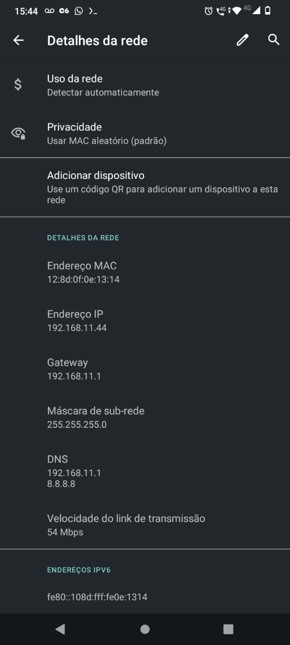Tap the WhatsApp notification icon in status bar
Screen dimensions: 290x645
(79, 11)
